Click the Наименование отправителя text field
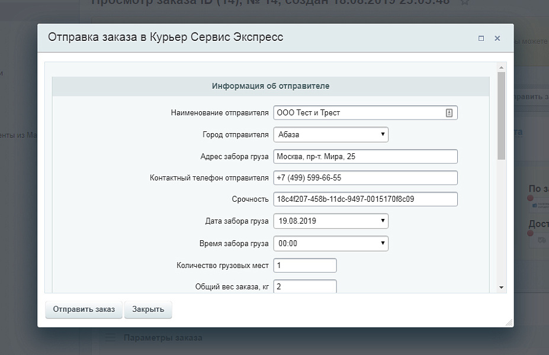The width and height of the screenshot is (549, 355). [355, 112]
